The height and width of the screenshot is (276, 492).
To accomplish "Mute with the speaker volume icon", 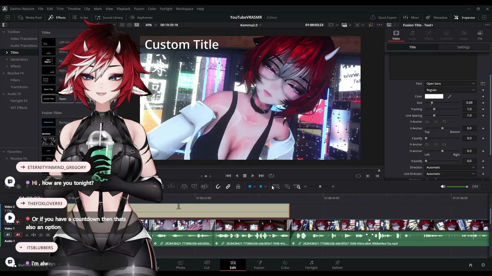I will coord(443,187).
